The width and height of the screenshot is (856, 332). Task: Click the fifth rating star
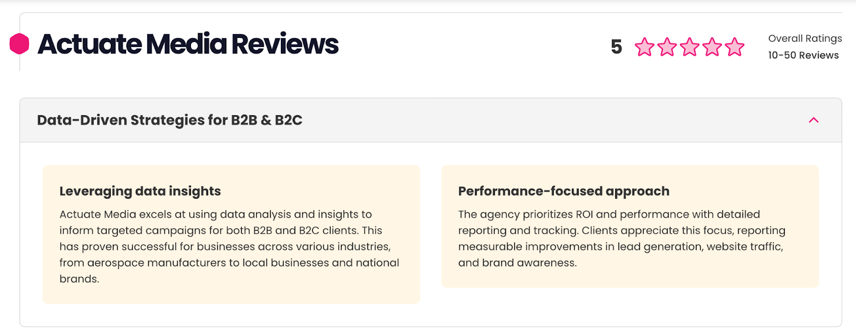click(x=735, y=47)
